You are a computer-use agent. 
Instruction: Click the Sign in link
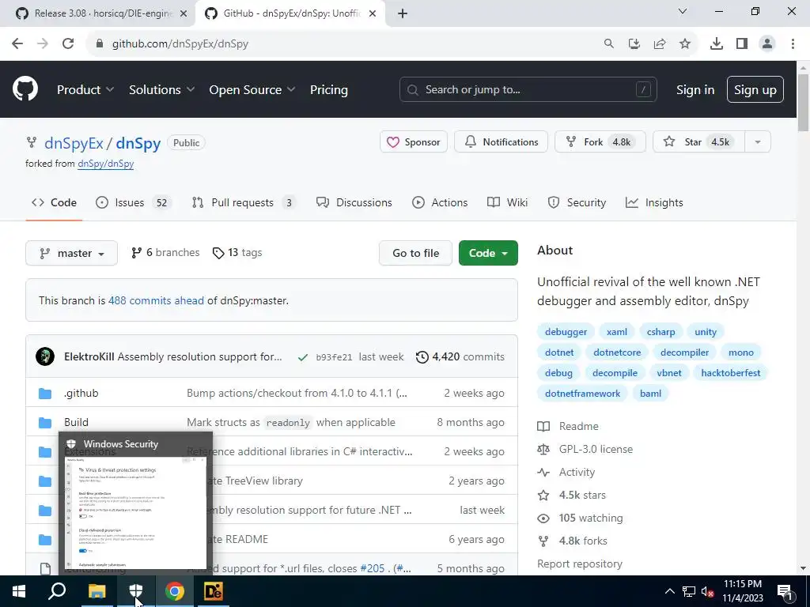[695, 90]
